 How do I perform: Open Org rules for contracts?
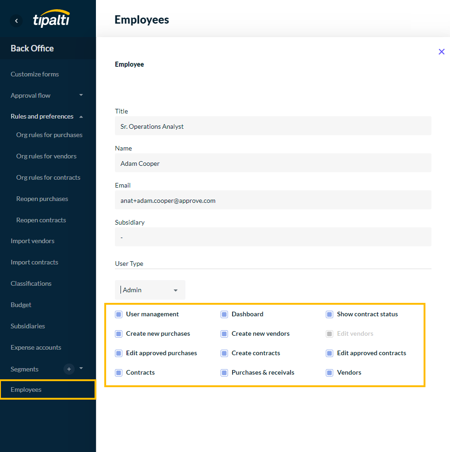click(x=48, y=177)
